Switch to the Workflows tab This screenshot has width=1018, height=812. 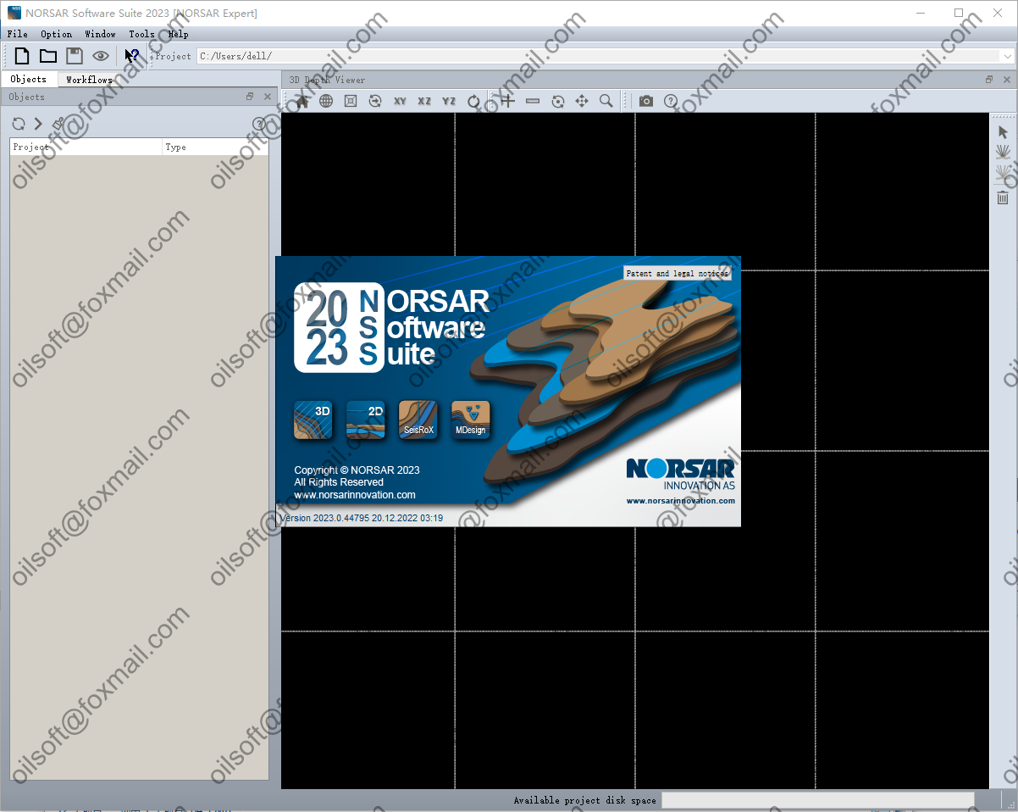tap(89, 80)
